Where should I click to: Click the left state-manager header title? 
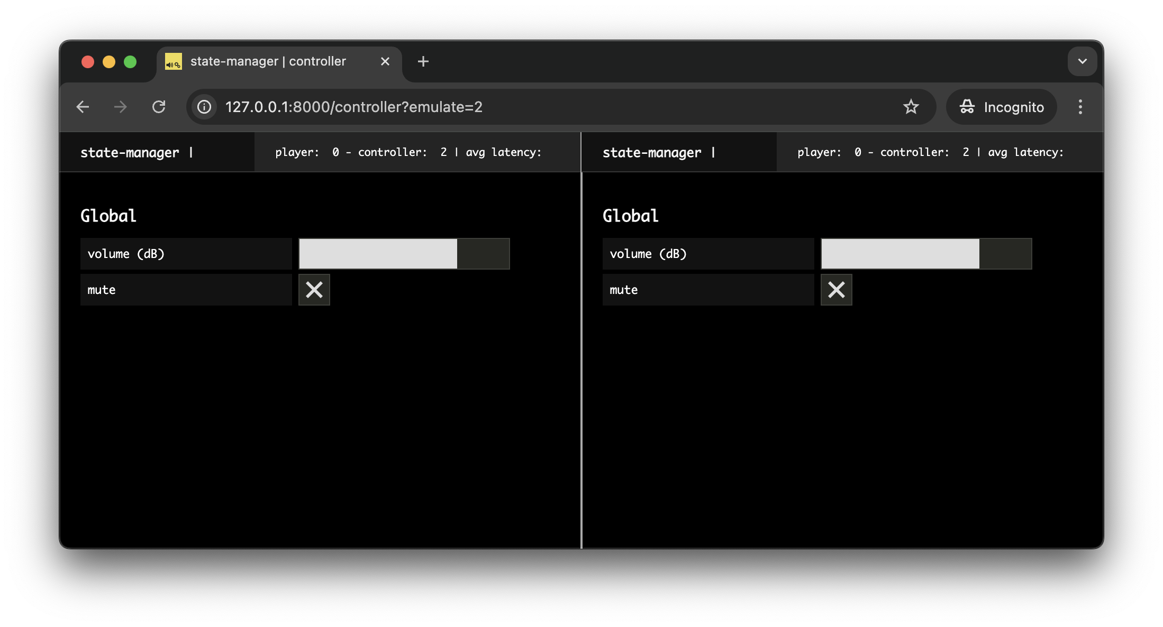(130, 153)
